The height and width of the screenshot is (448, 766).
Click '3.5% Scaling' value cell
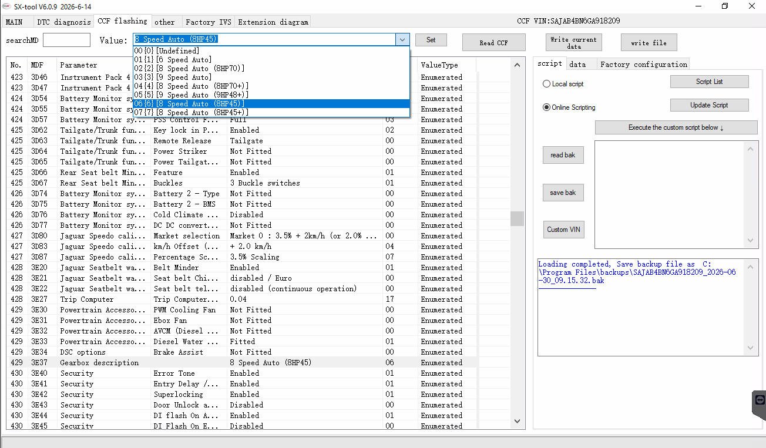pos(254,257)
